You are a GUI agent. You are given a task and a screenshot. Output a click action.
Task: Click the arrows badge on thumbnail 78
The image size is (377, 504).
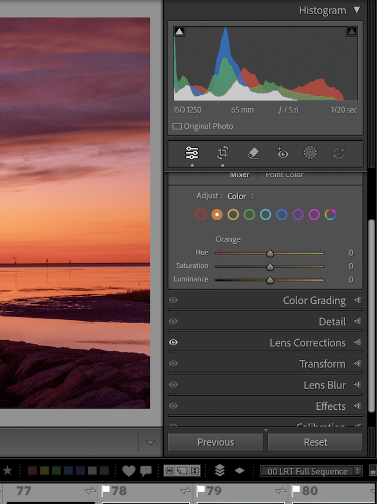click(x=186, y=490)
